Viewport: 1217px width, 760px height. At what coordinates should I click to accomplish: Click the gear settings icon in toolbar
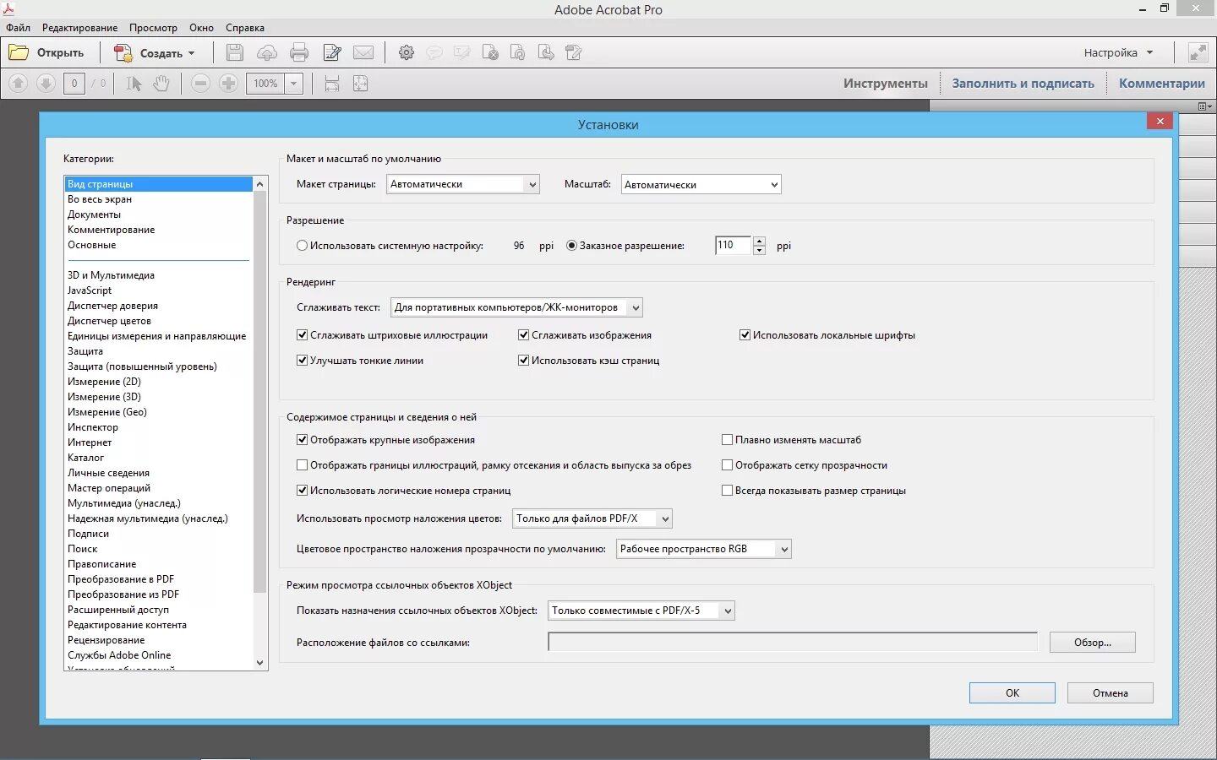coord(407,52)
